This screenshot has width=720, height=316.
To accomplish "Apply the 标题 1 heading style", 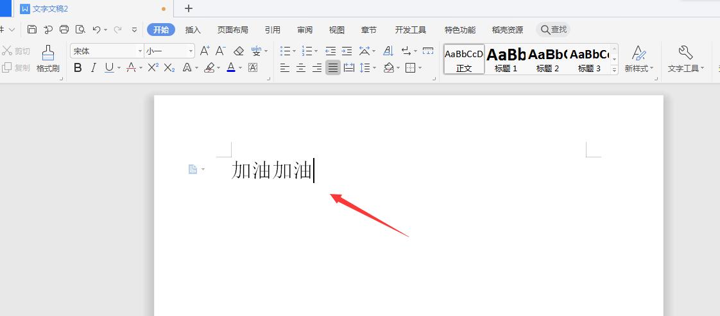I will 506,59.
